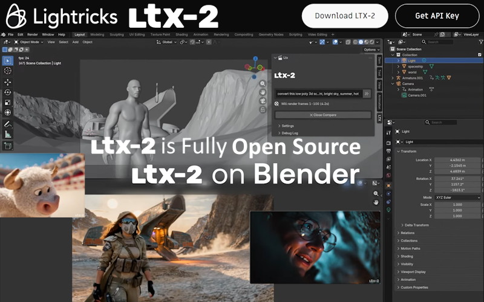Activate the Move tool
The height and width of the screenshot is (302, 484).
[x=8, y=82]
